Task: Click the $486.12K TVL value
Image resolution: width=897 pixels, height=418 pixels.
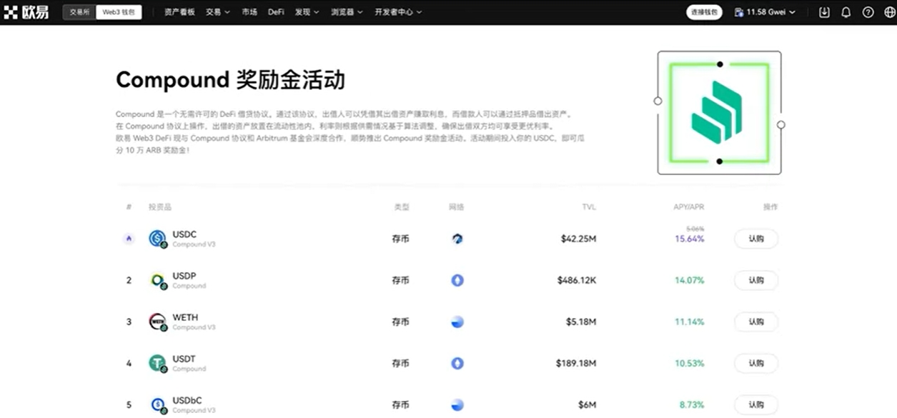Action: tap(577, 280)
